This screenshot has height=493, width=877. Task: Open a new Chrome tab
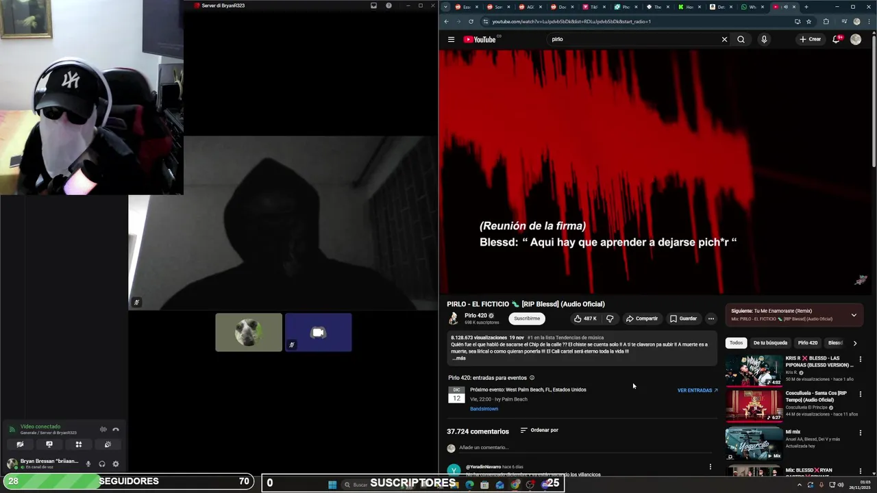point(806,7)
